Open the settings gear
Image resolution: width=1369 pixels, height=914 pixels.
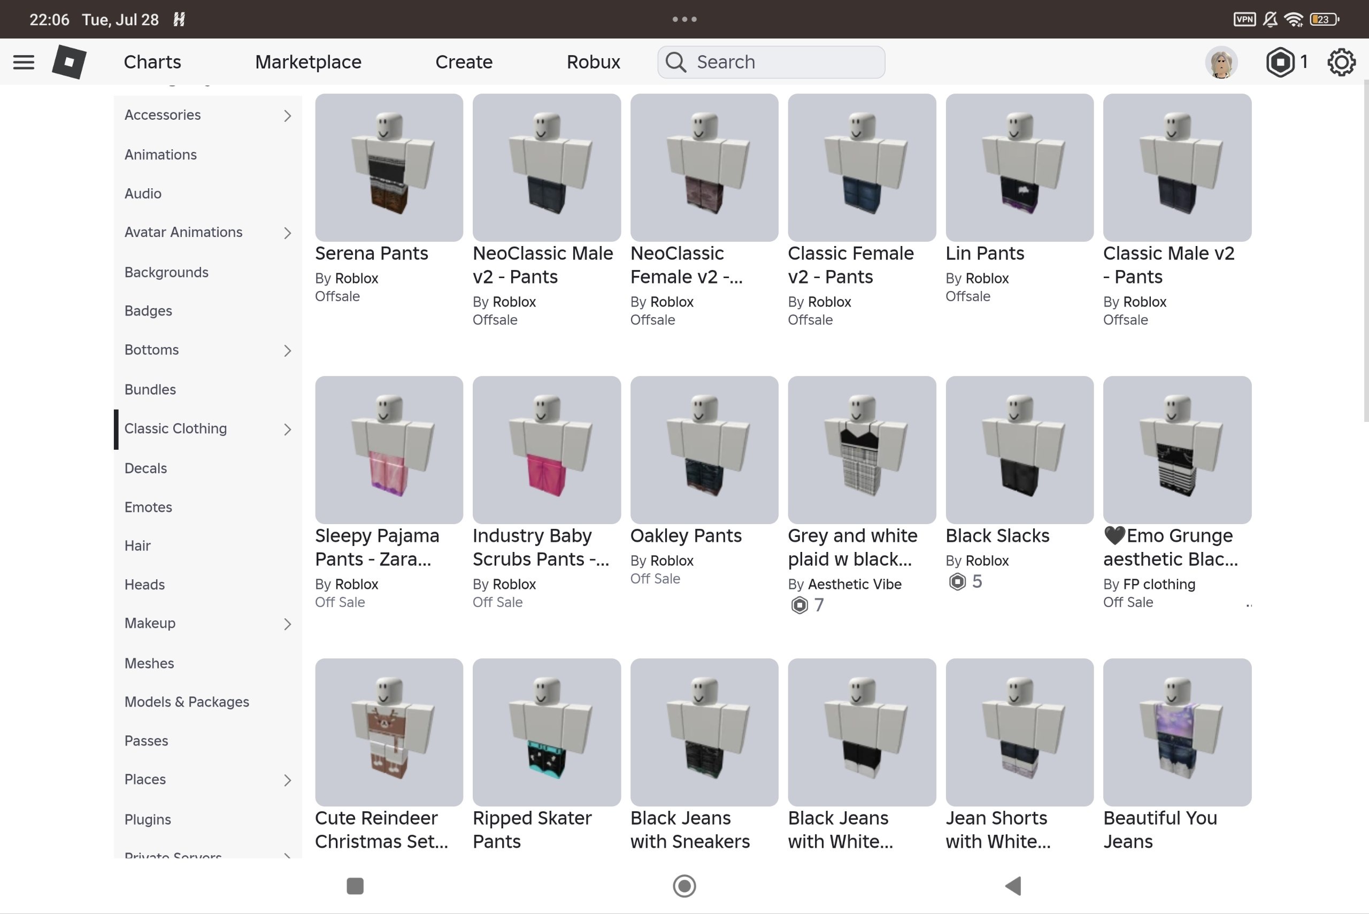coord(1341,62)
